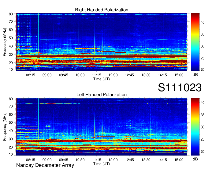Screen dimensions: 208x169
Task: Click the 80 MHz tick of Right Handed plot
Action: [x=11, y=14]
